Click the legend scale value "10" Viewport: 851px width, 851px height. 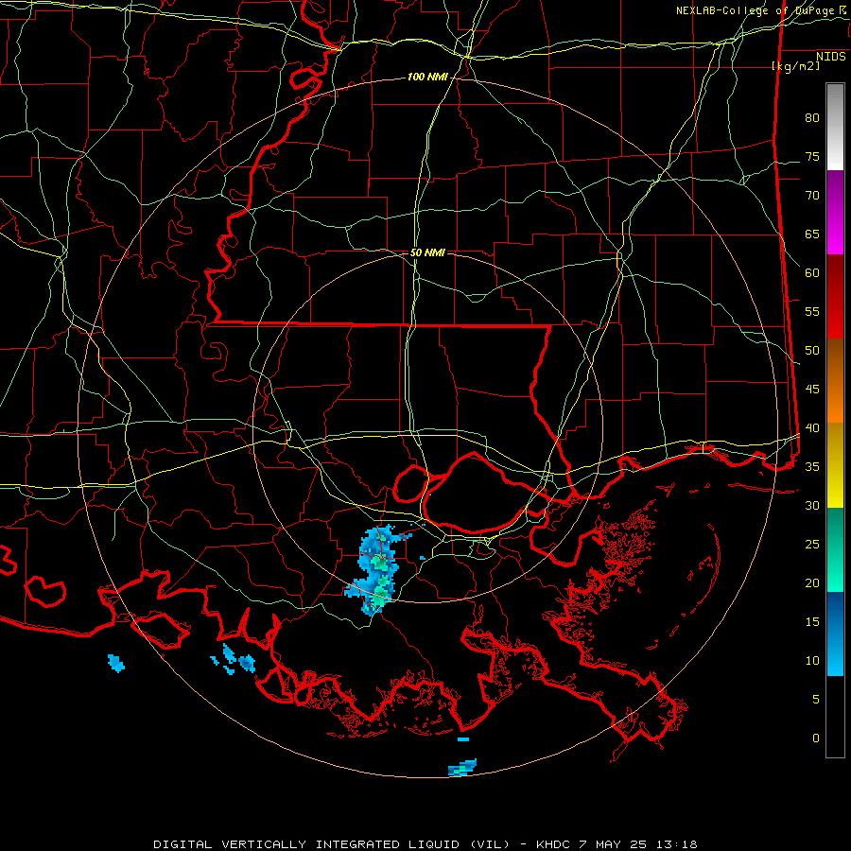[812, 661]
